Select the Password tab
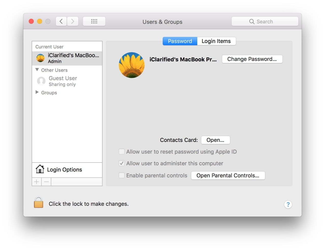This screenshot has width=325, height=250. pyautogui.click(x=180, y=41)
